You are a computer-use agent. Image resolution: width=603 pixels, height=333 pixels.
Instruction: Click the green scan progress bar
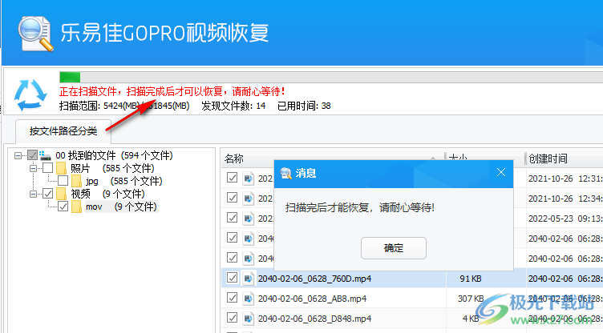[x=70, y=77]
